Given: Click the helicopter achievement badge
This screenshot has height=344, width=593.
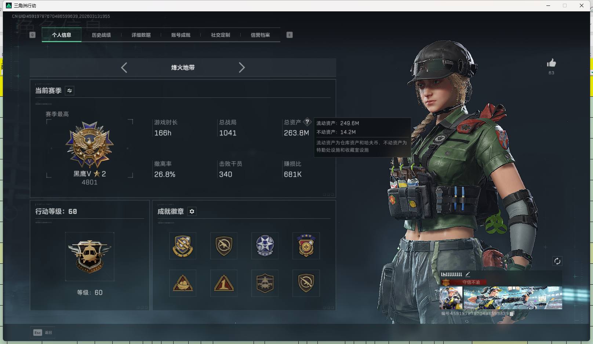Looking at the screenshot, I should [265, 283].
